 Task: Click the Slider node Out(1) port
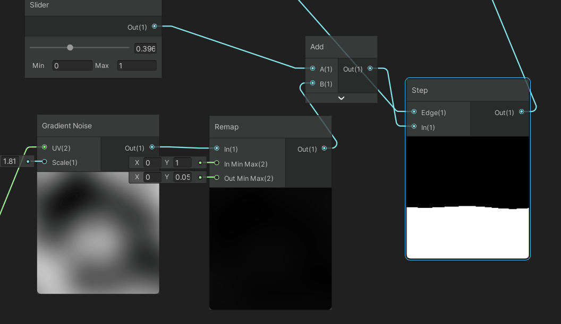[154, 26]
